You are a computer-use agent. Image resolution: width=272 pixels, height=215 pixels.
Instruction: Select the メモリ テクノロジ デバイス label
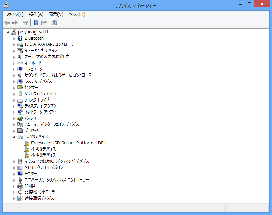(x=44, y=167)
